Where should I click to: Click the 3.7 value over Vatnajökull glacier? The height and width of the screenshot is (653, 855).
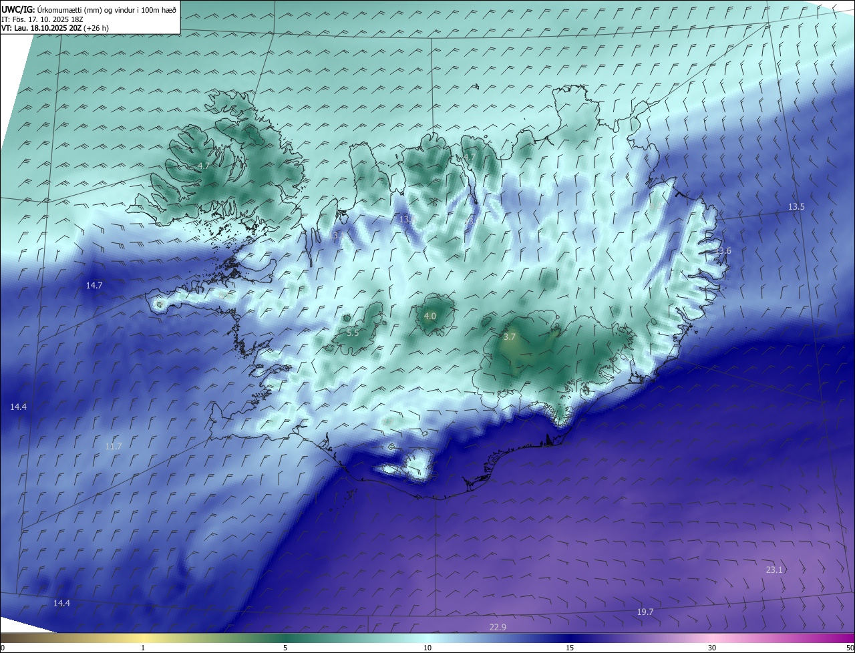pos(510,337)
